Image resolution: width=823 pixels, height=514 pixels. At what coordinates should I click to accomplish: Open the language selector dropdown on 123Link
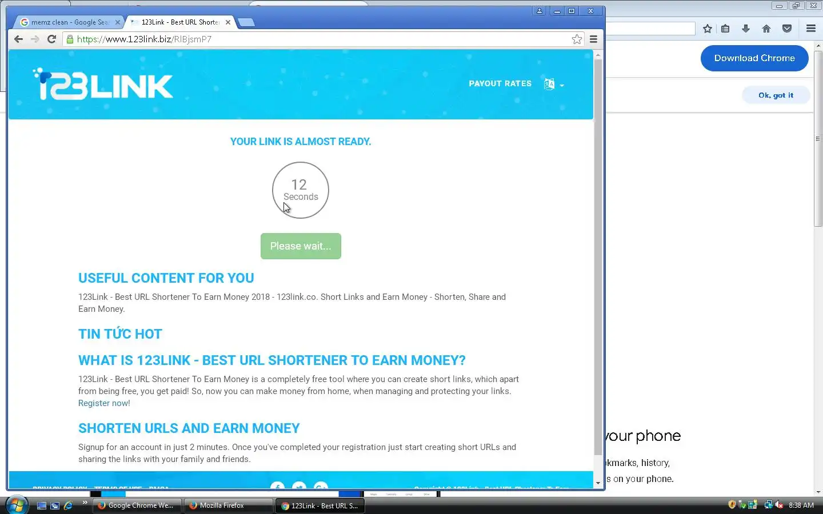(554, 84)
